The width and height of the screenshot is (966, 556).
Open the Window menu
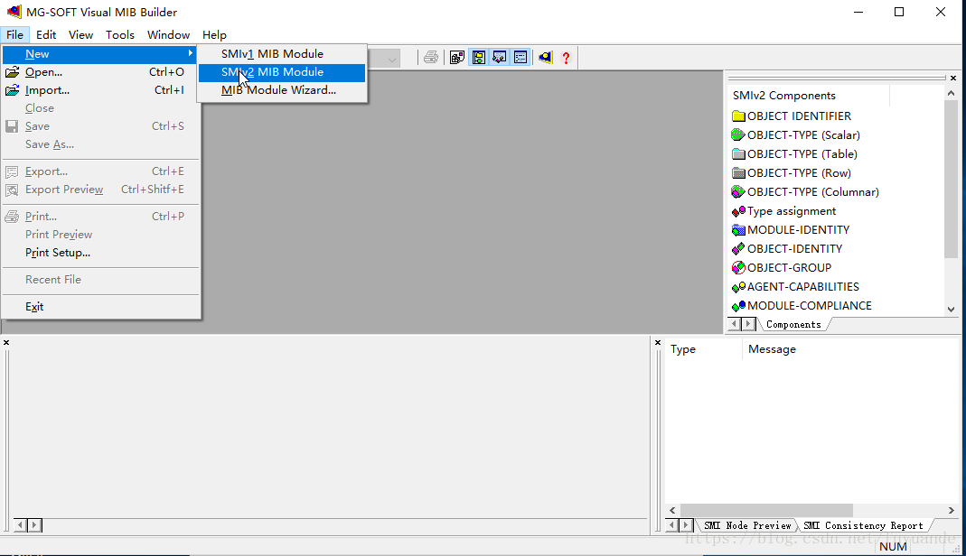point(168,35)
